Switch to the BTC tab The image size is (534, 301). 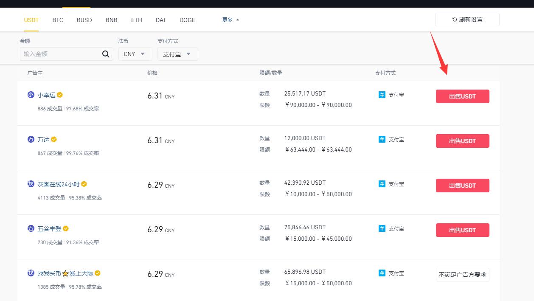[x=58, y=20]
